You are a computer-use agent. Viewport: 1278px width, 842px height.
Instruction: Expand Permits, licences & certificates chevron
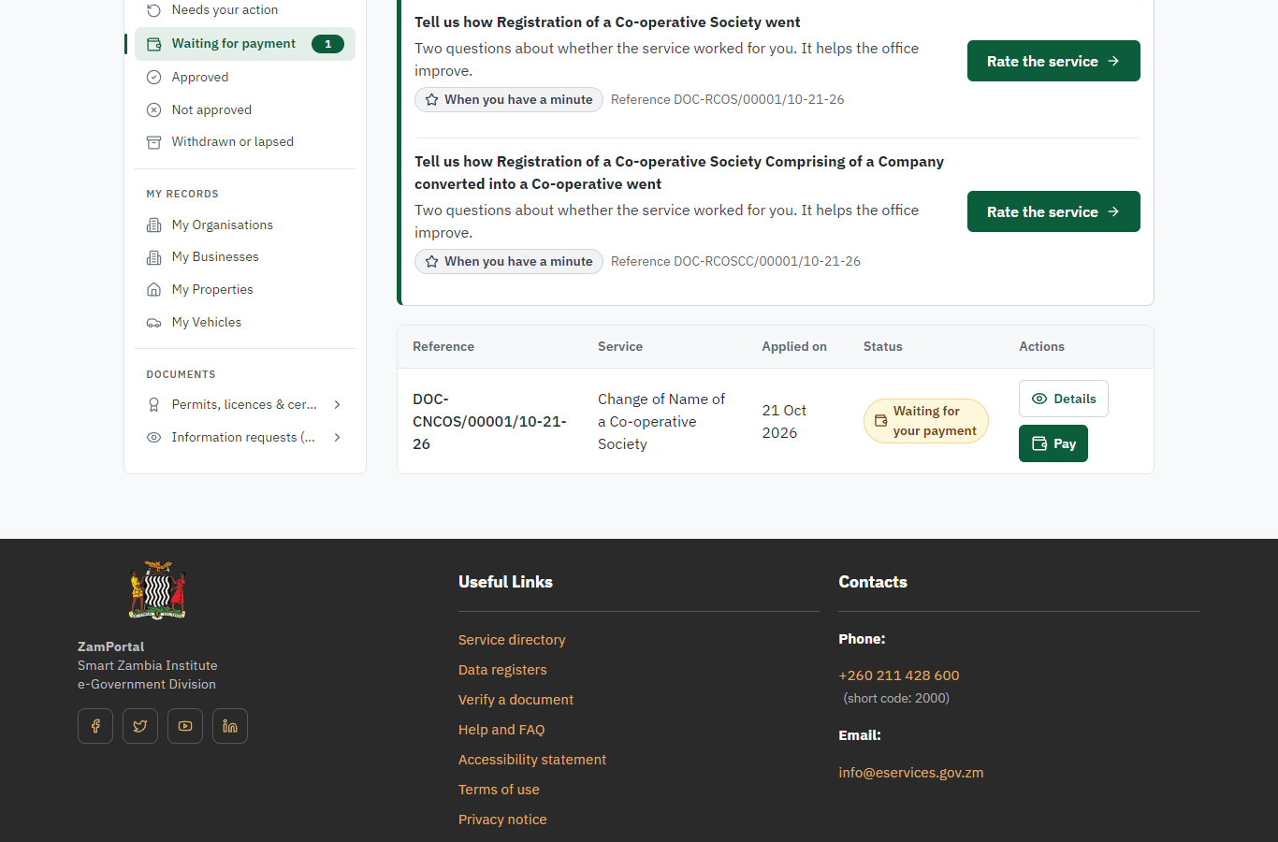(337, 405)
